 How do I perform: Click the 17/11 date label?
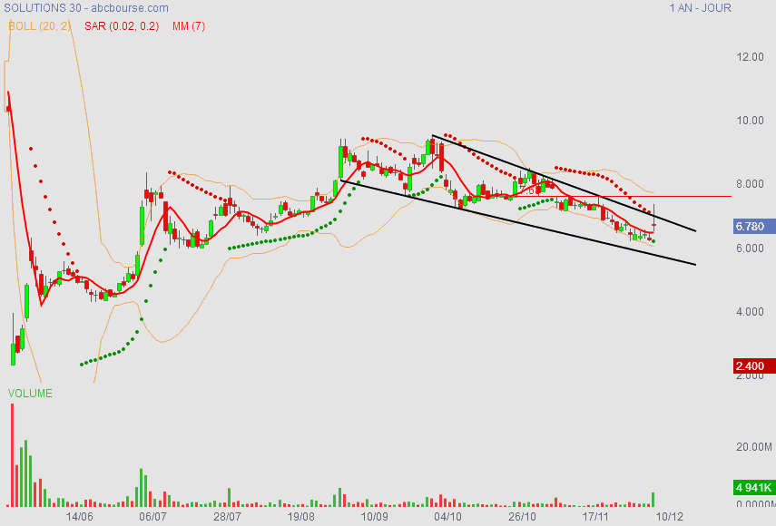(x=595, y=517)
